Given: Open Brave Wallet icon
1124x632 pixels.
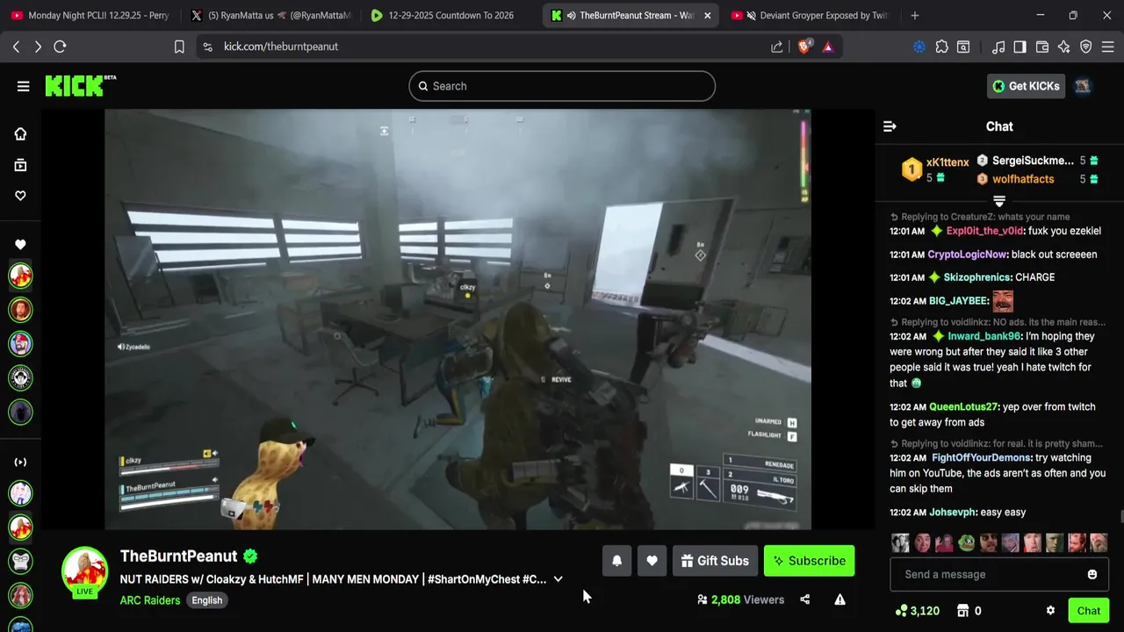Looking at the screenshot, I should [x=1042, y=47].
